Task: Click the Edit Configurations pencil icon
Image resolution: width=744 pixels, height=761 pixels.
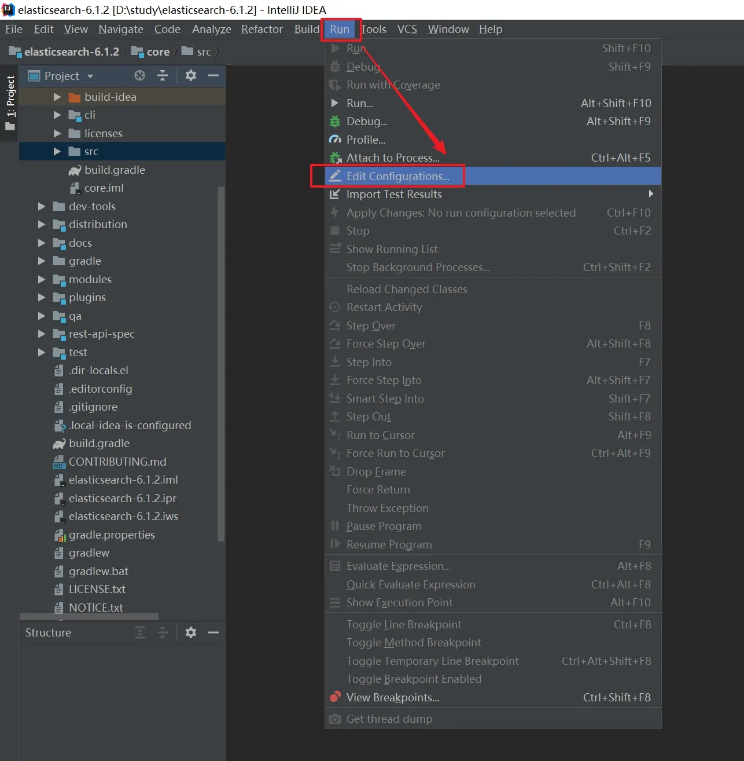Action: pos(335,176)
